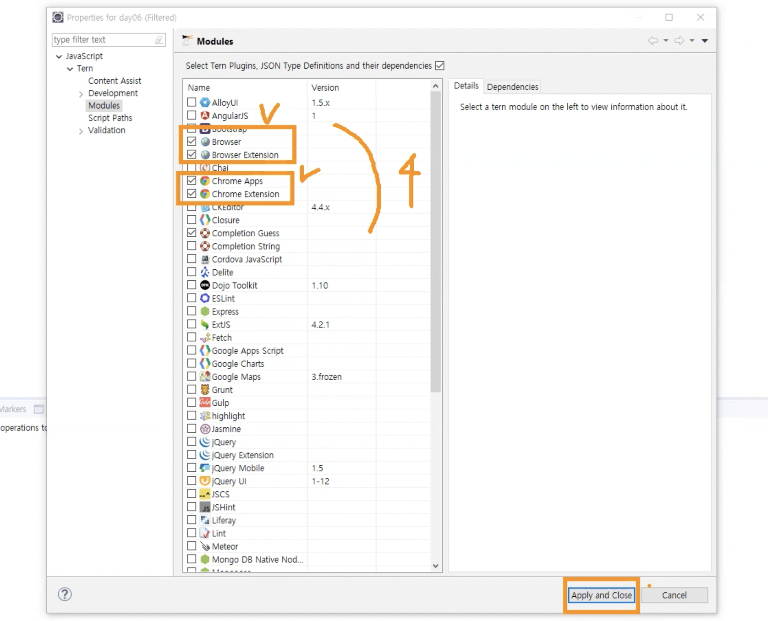Click Apply and Close button
The height and width of the screenshot is (621, 768).
(601, 595)
